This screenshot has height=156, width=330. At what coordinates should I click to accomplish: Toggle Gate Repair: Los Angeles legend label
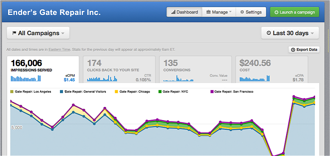(x=33, y=92)
